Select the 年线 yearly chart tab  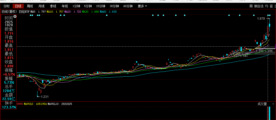[x=65, y=6]
